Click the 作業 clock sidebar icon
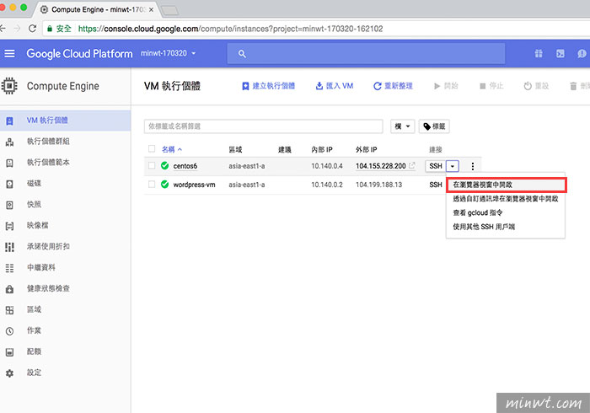 [x=9, y=331]
